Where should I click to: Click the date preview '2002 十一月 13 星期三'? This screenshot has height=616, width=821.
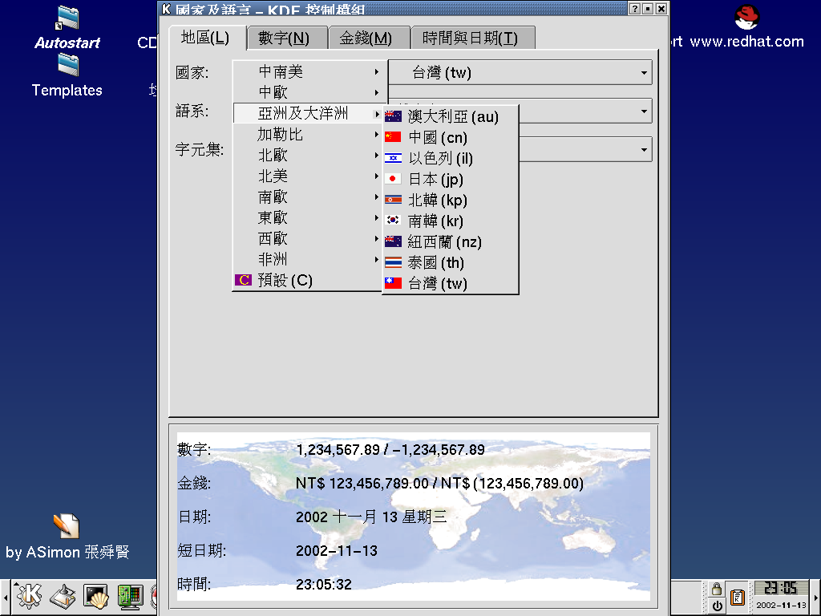tap(371, 517)
